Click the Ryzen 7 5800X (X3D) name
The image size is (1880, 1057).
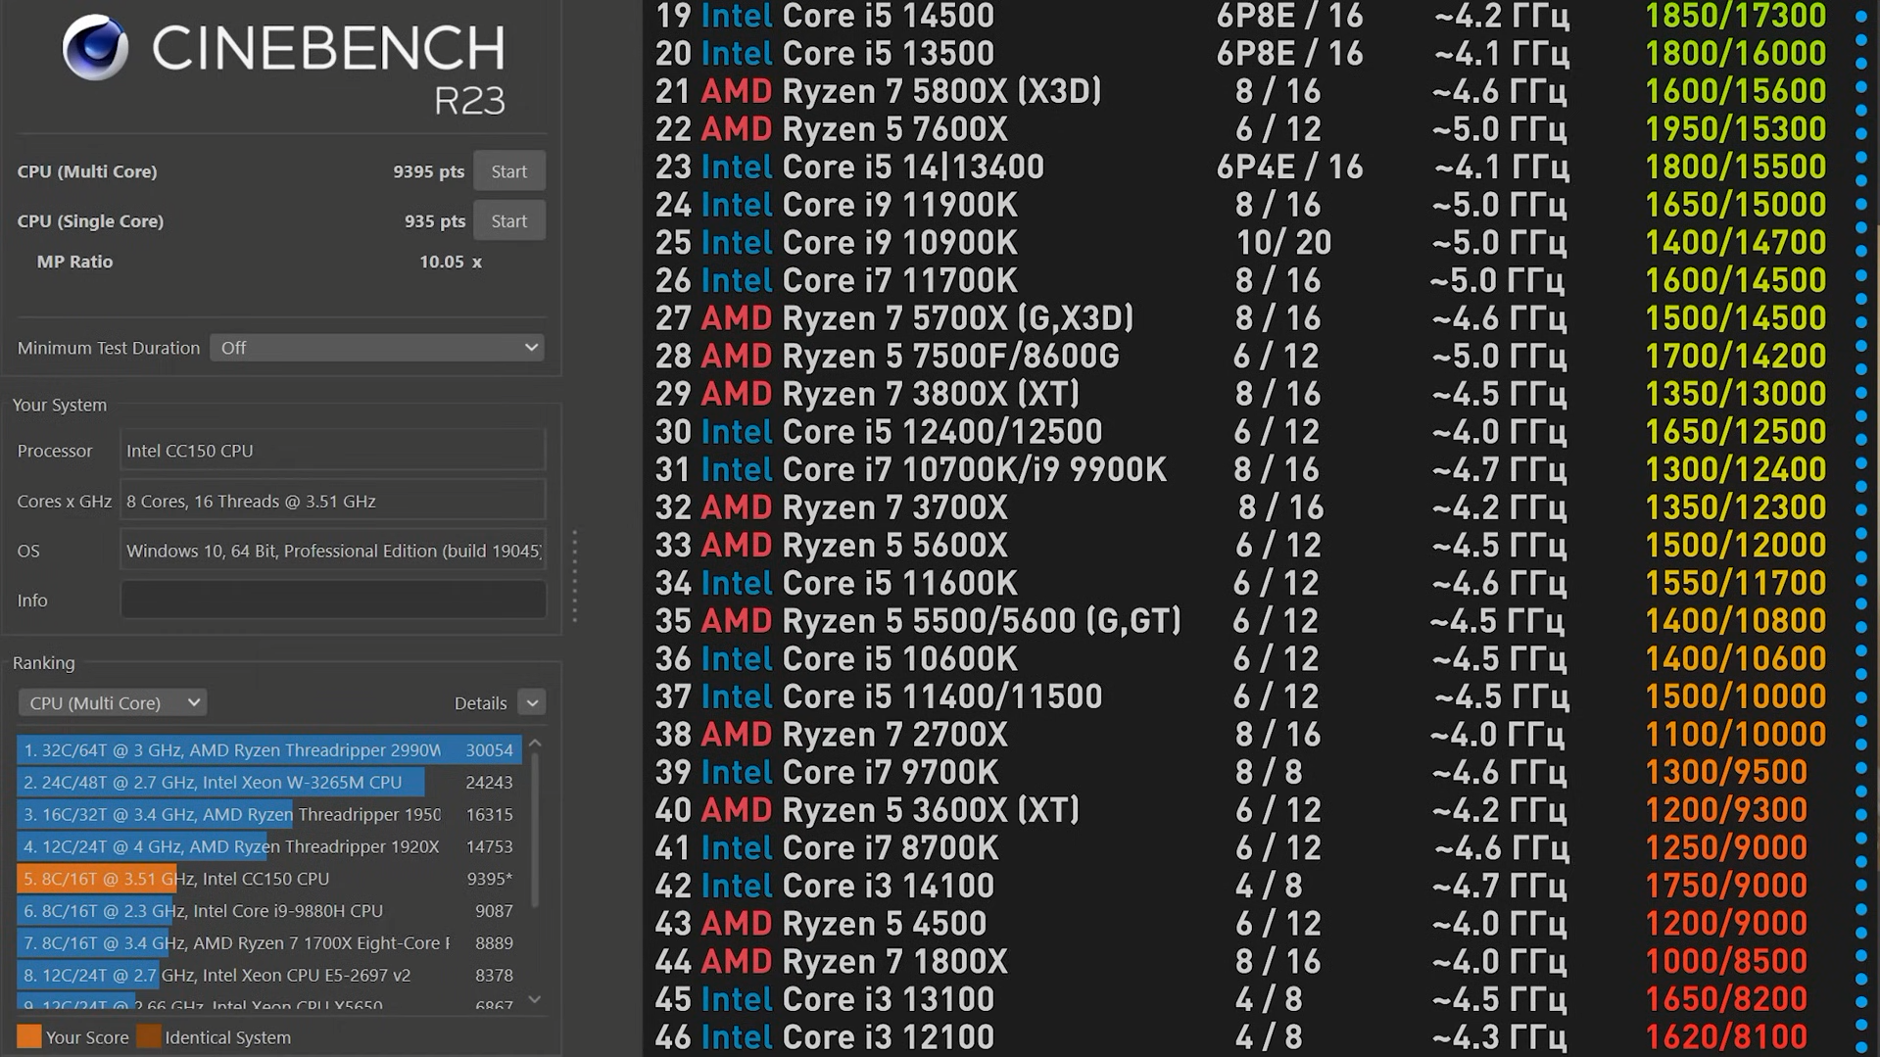(x=941, y=92)
